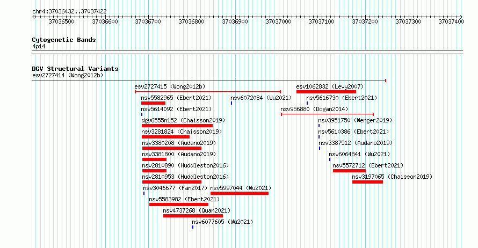Image resolution: width=478 pixels, height=248 pixels.
Task: Click the Cytogenetic Bands track title
Action: [x=64, y=40]
